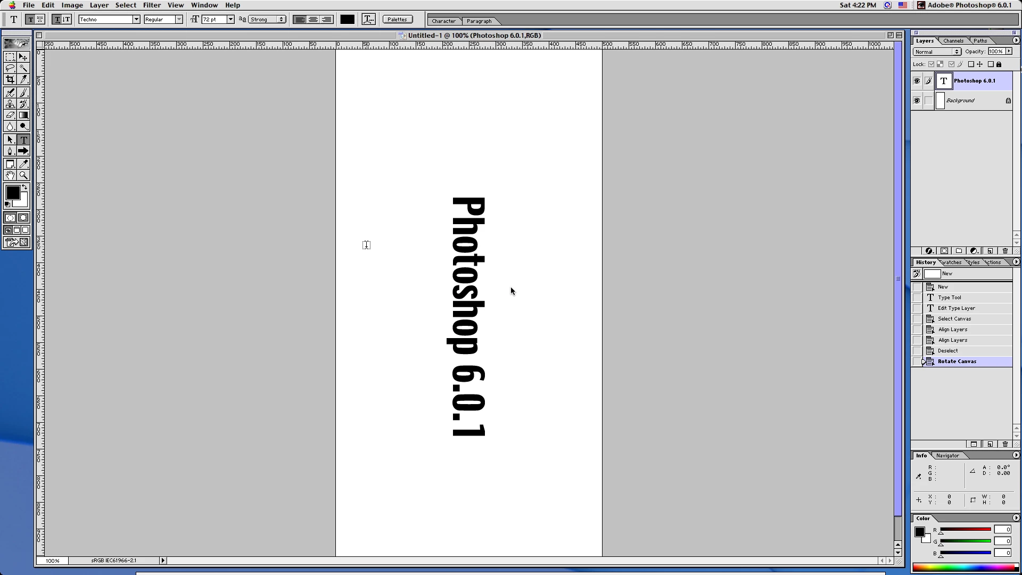
Task: Enable Quick Mask mode
Action: click(23, 218)
